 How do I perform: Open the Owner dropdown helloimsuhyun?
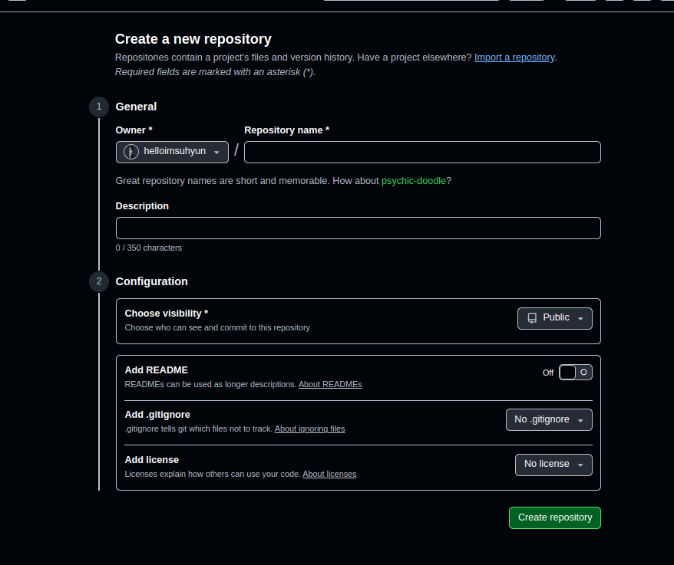(172, 152)
